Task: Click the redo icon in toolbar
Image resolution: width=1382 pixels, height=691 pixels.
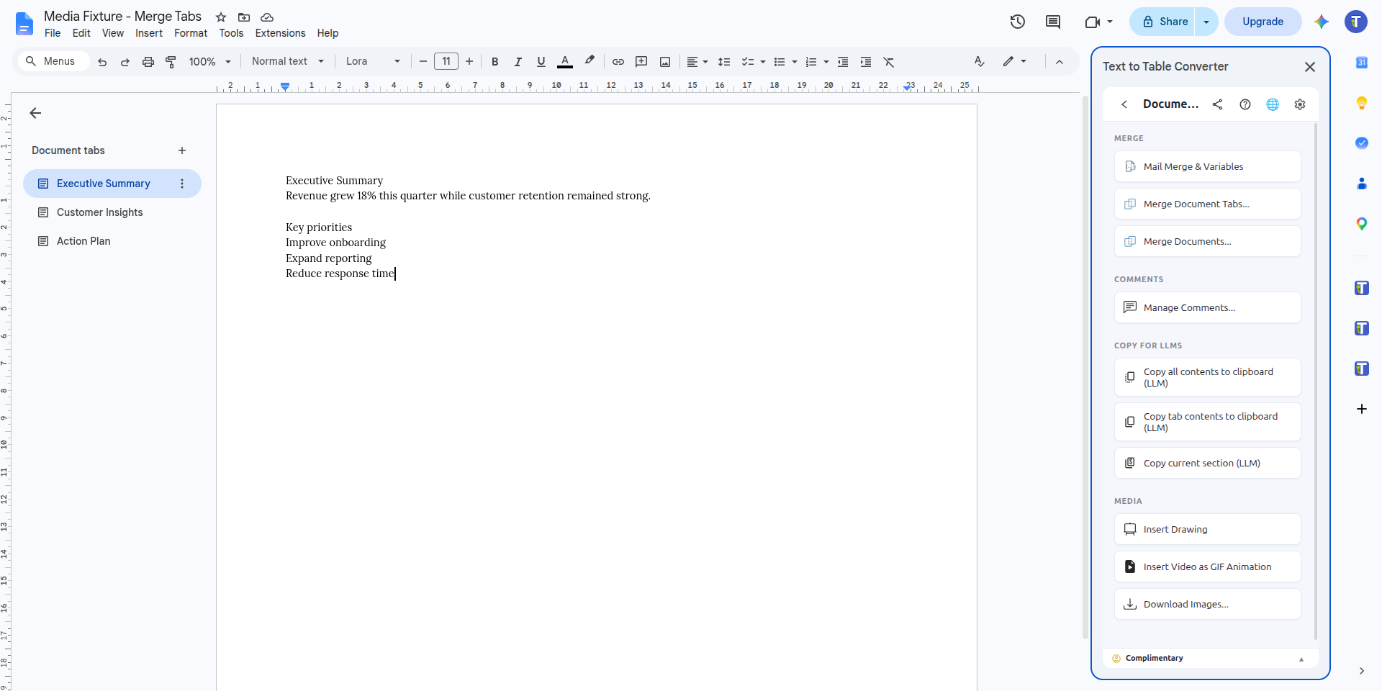Action: click(125, 62)
